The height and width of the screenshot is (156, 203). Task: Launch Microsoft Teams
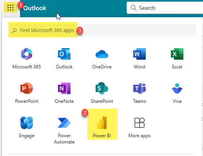140,93
